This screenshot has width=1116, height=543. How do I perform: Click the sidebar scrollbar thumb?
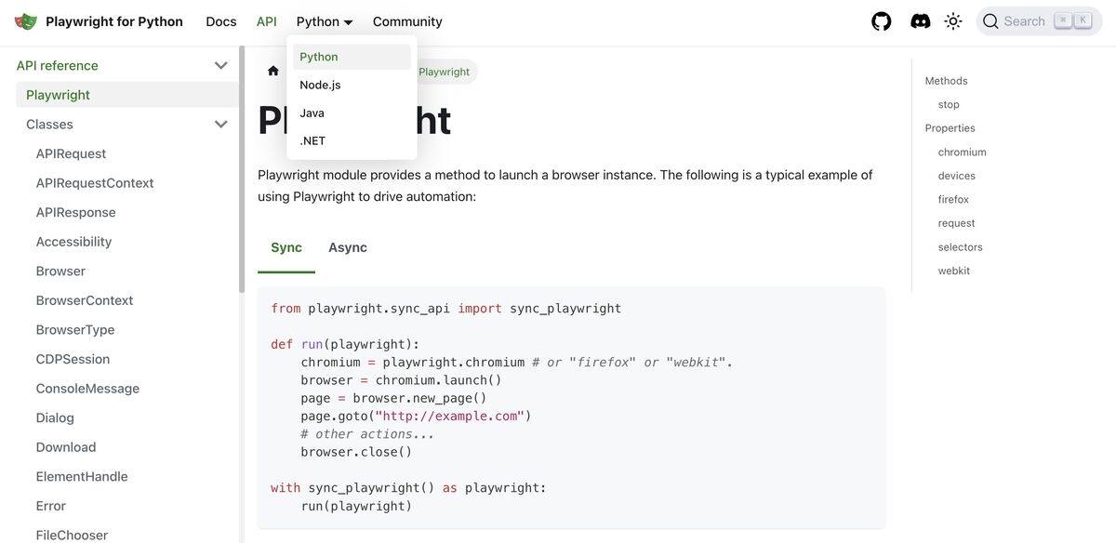pyautogui.click(x=242, y=167)
